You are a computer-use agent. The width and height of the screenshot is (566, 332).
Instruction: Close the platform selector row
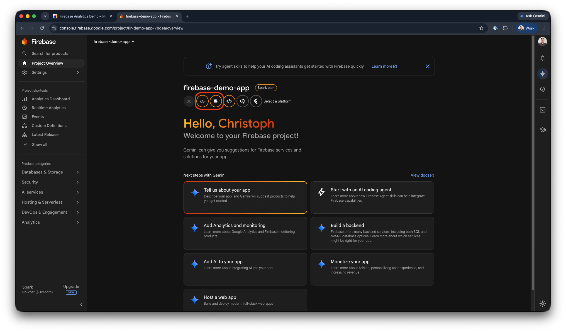(189, 101)
